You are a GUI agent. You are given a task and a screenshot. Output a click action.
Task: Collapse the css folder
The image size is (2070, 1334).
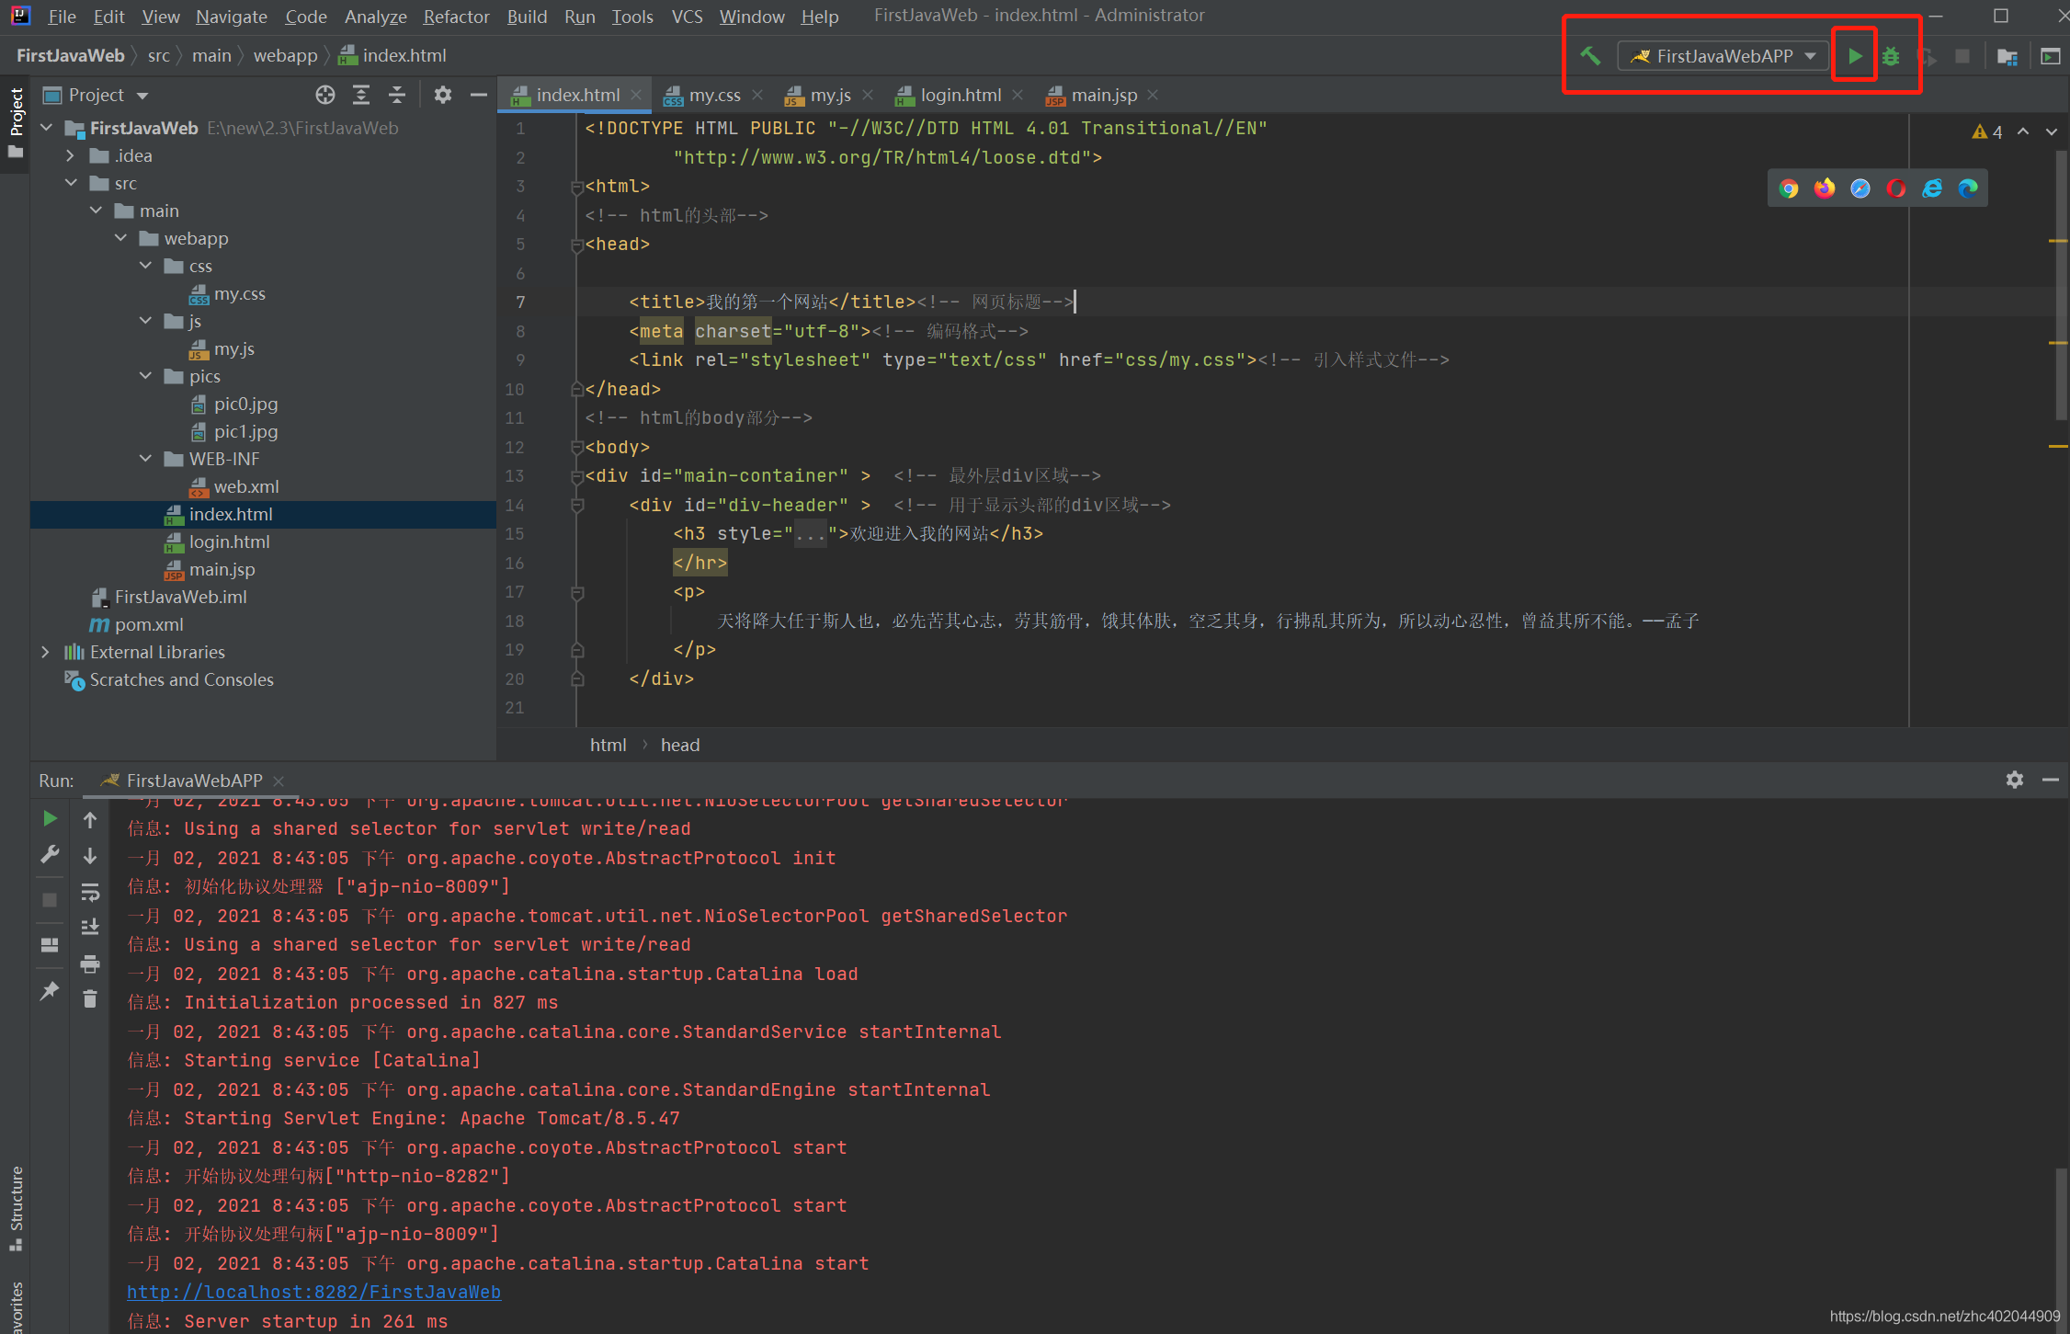pos(145,267)
